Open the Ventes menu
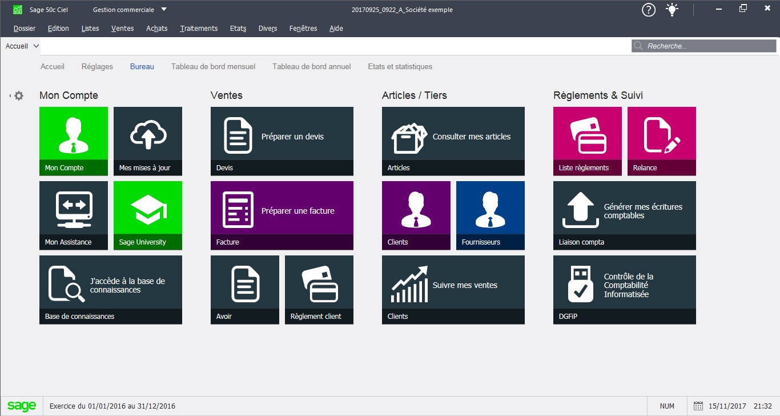Screen dimensions: 780x416 pyautogui.click(x=122, y=29)
